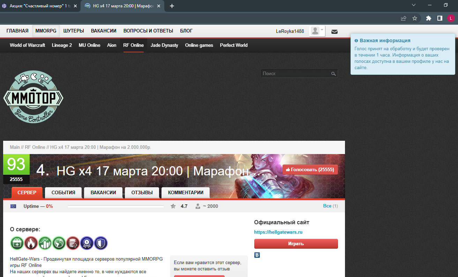Click the star rating icon
This screenshot has width=458, height=277.
tap(173, 206)
